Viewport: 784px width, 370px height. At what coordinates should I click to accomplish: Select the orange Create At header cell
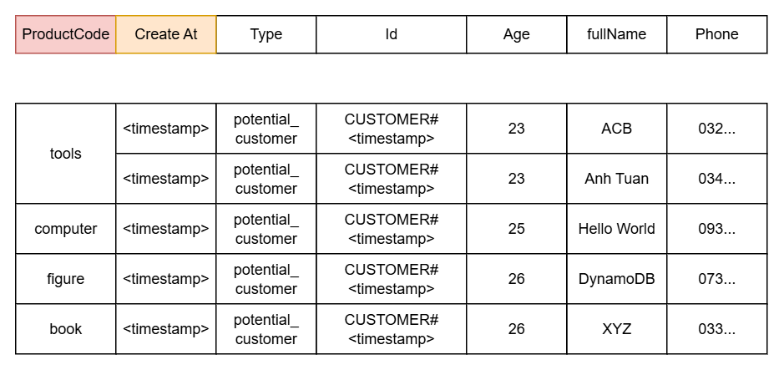166,34
